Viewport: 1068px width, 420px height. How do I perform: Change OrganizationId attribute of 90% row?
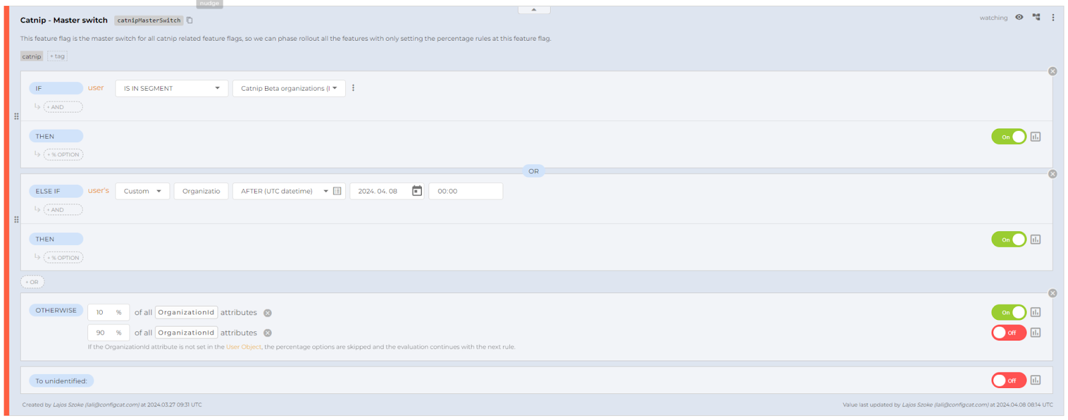(186, 333)
